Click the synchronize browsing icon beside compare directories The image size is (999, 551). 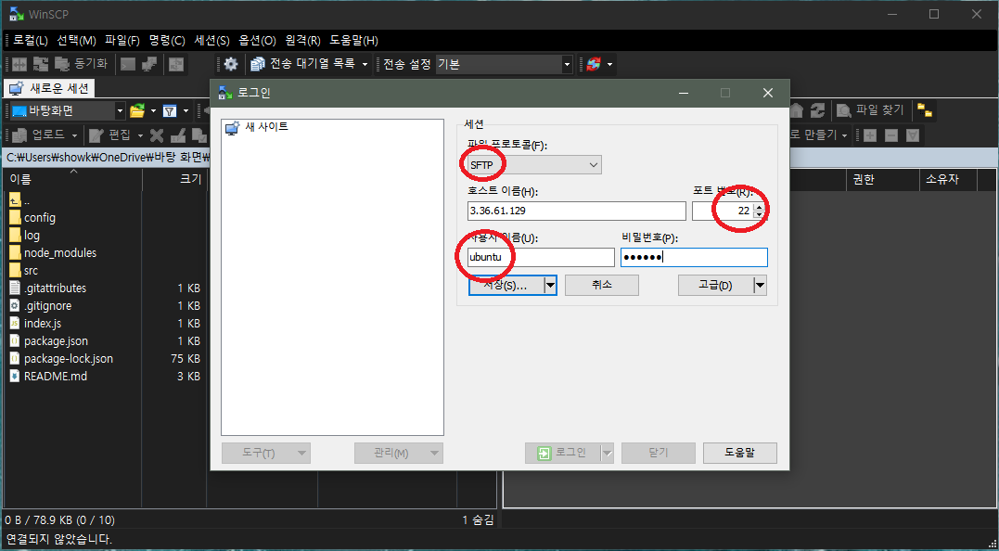[41, 64]
